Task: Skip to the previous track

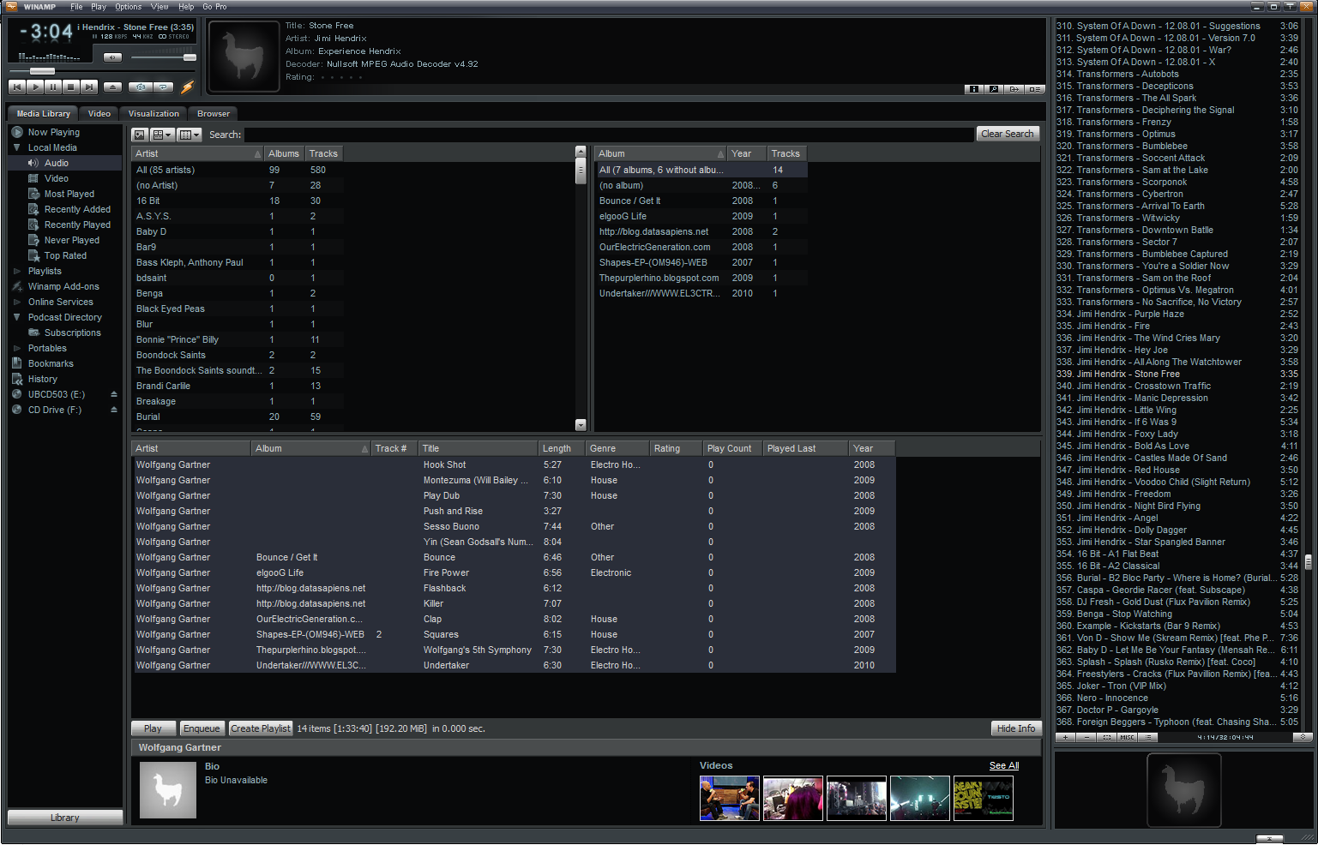Action: [16, 87]
